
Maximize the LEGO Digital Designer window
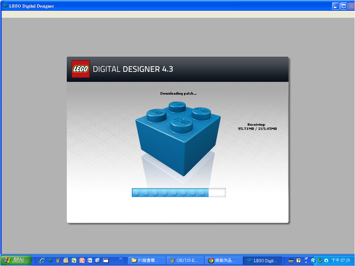click(344, 6)
